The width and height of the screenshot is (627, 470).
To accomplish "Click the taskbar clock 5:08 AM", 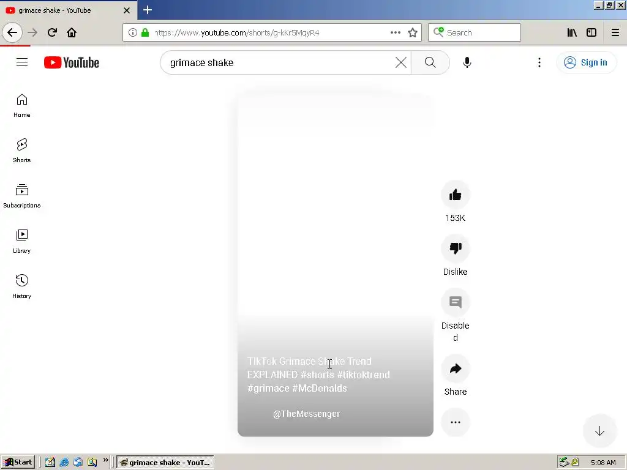I will [603, 463].
